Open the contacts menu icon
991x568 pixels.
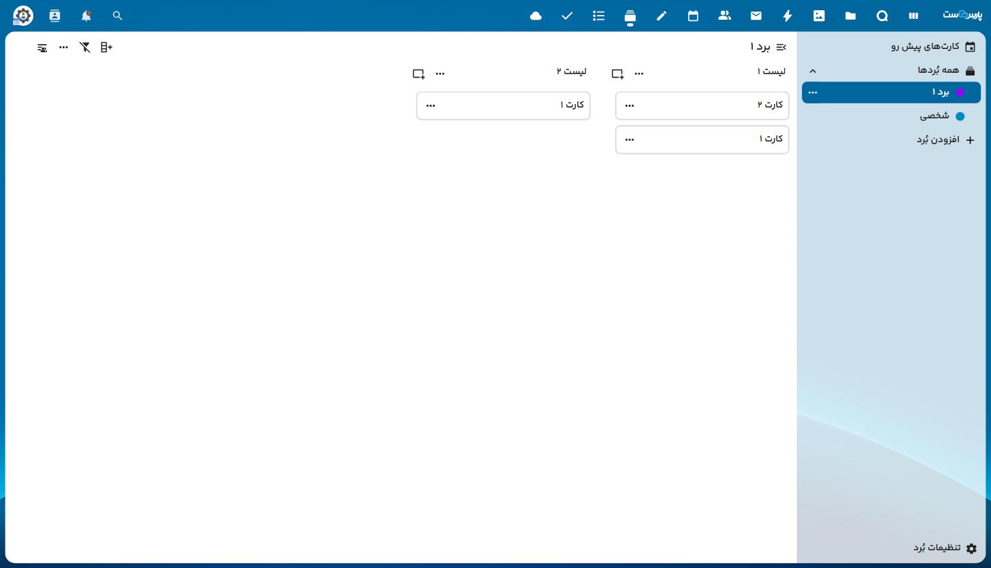pos(54,16)
